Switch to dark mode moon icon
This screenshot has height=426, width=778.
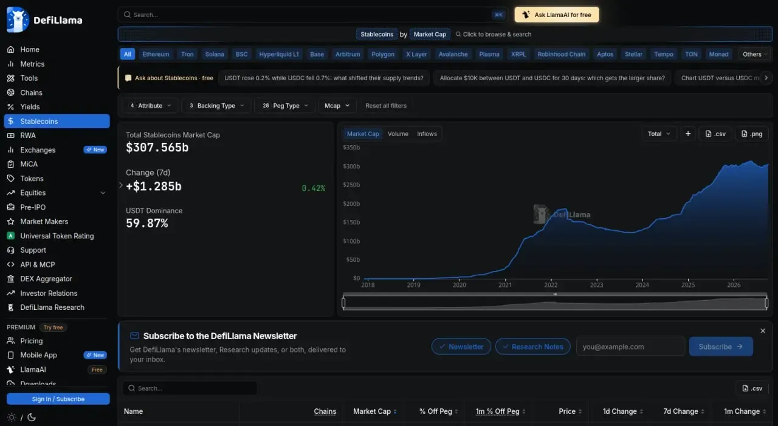(x=32, y=417)
